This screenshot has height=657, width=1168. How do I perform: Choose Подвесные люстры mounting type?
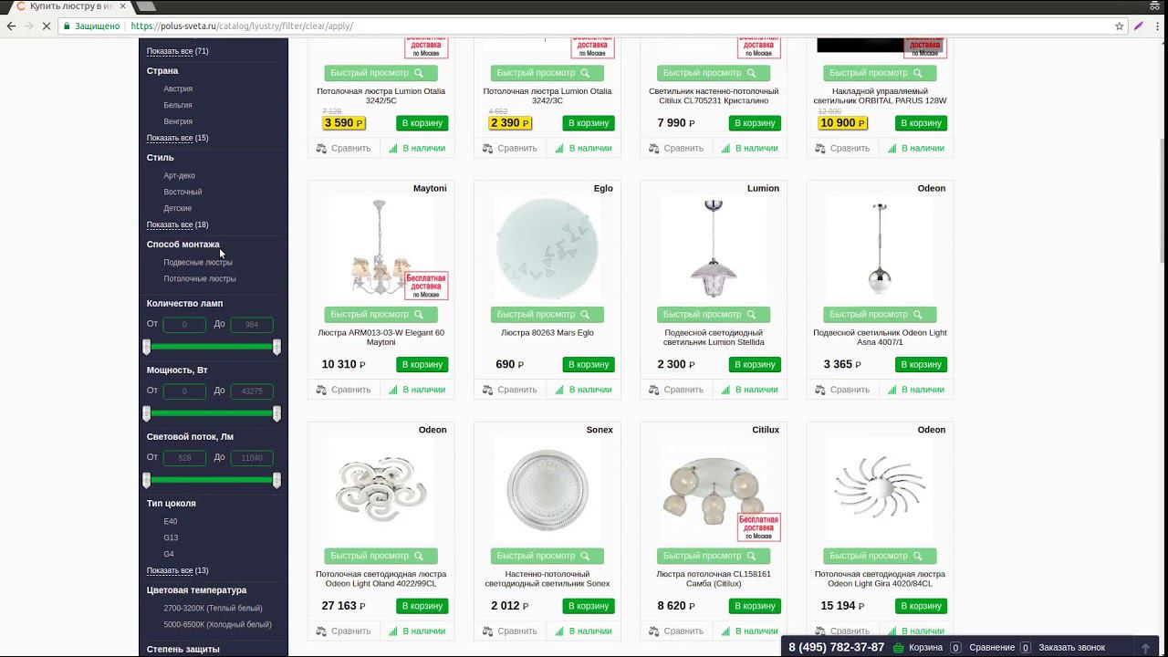click(x=198, y=262)
